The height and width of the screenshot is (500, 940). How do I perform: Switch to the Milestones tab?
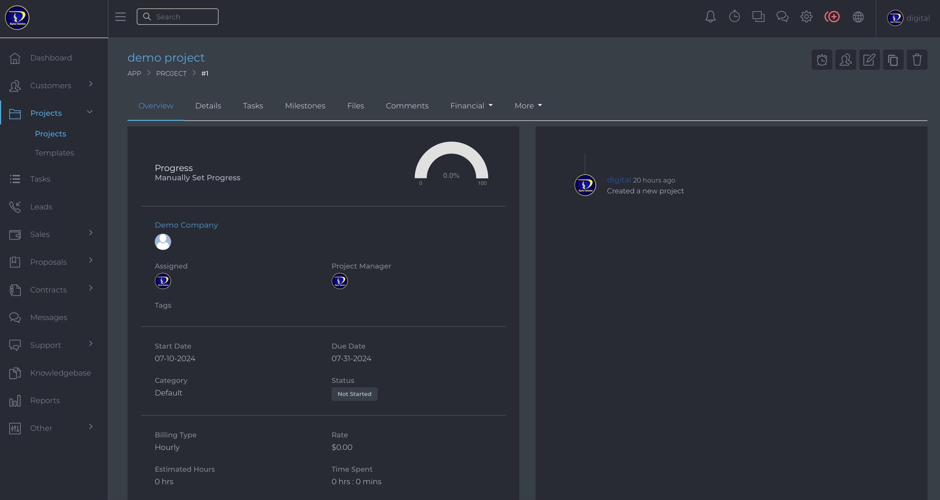(x=305, y=106)
